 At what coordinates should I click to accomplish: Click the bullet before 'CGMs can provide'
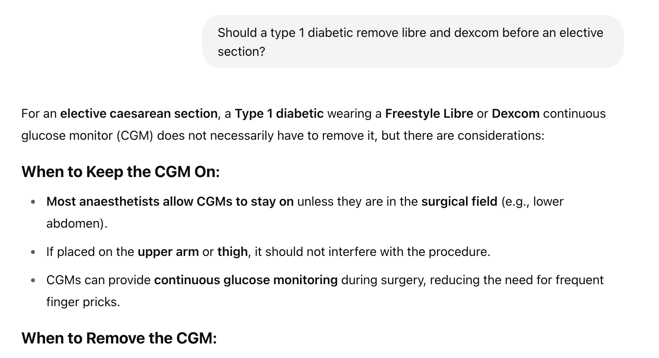click(33, 281)
